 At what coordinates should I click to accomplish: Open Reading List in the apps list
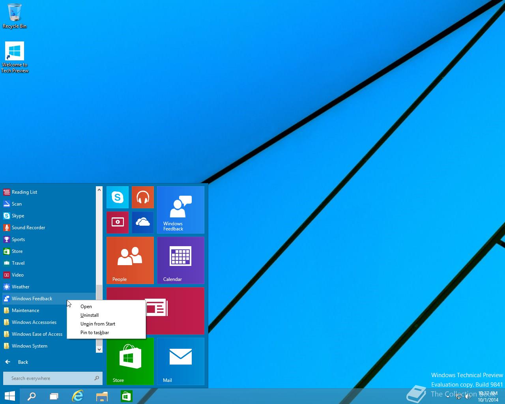tap(49, 192)
